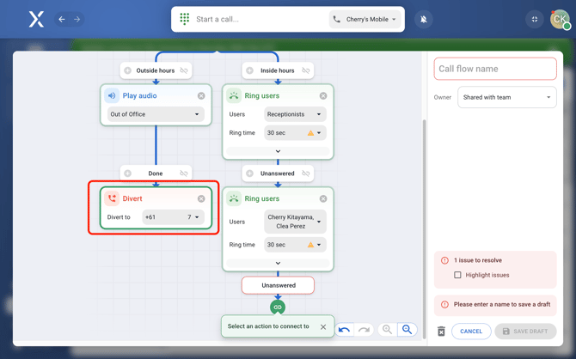Expand the Owner Shared with team dropdown
This screenshot has width=576, height=359.
506,97
